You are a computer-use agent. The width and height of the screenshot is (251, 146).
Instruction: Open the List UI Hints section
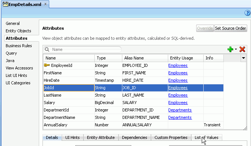pos(16,75)
